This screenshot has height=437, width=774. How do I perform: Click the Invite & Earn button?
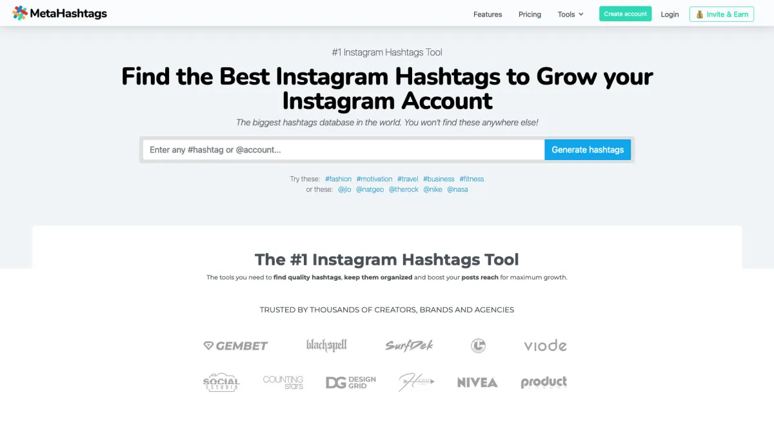pyautogui.click(x=721, y=14)
